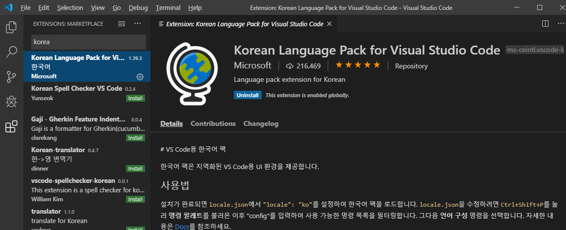This screenshot has width=566, height=230.
Task: Open the Go menu
Action: point(117,7)
